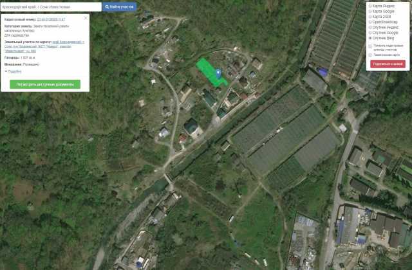Click the Найти участок search button
412x270 pixels.
120,7
